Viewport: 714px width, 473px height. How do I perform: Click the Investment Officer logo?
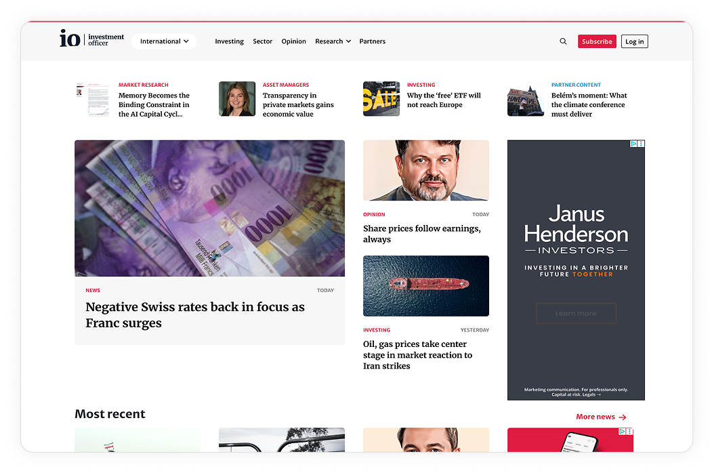click(92, 39)
